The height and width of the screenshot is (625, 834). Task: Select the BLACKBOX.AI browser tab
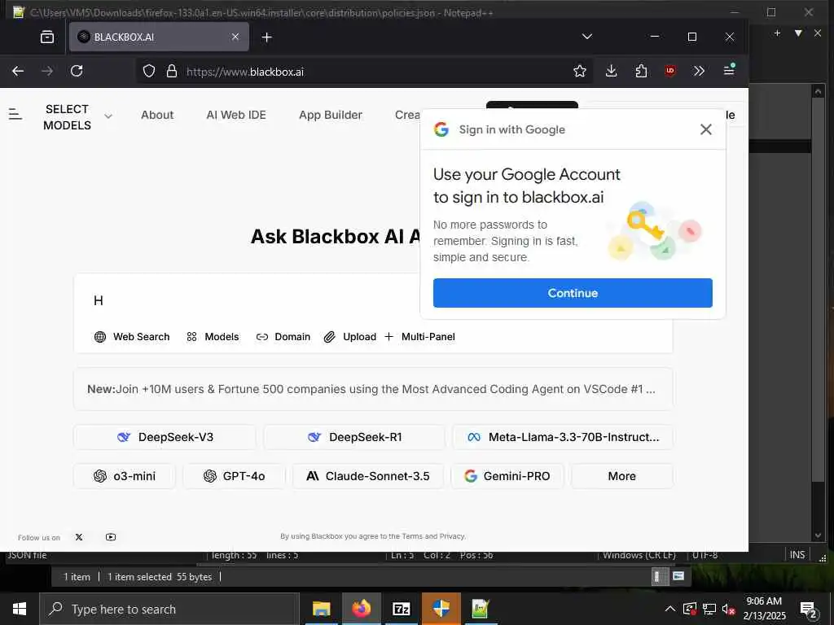point(159,37)
